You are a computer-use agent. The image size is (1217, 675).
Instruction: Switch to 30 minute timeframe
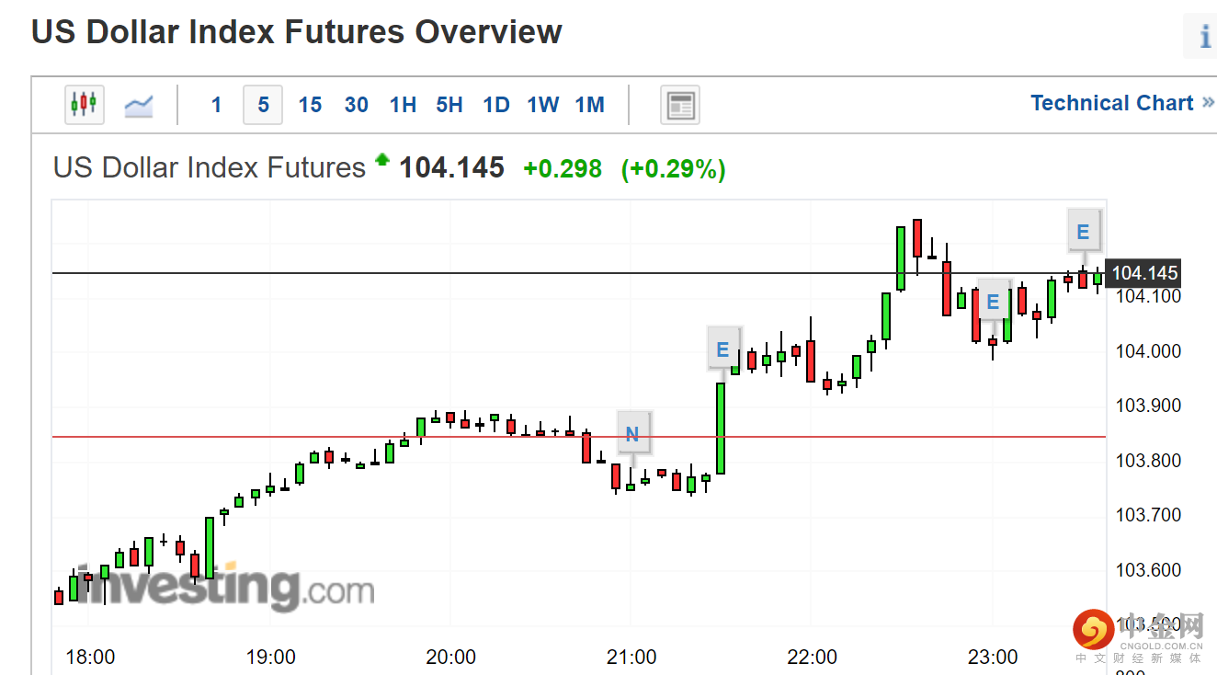tap(357, 105)
